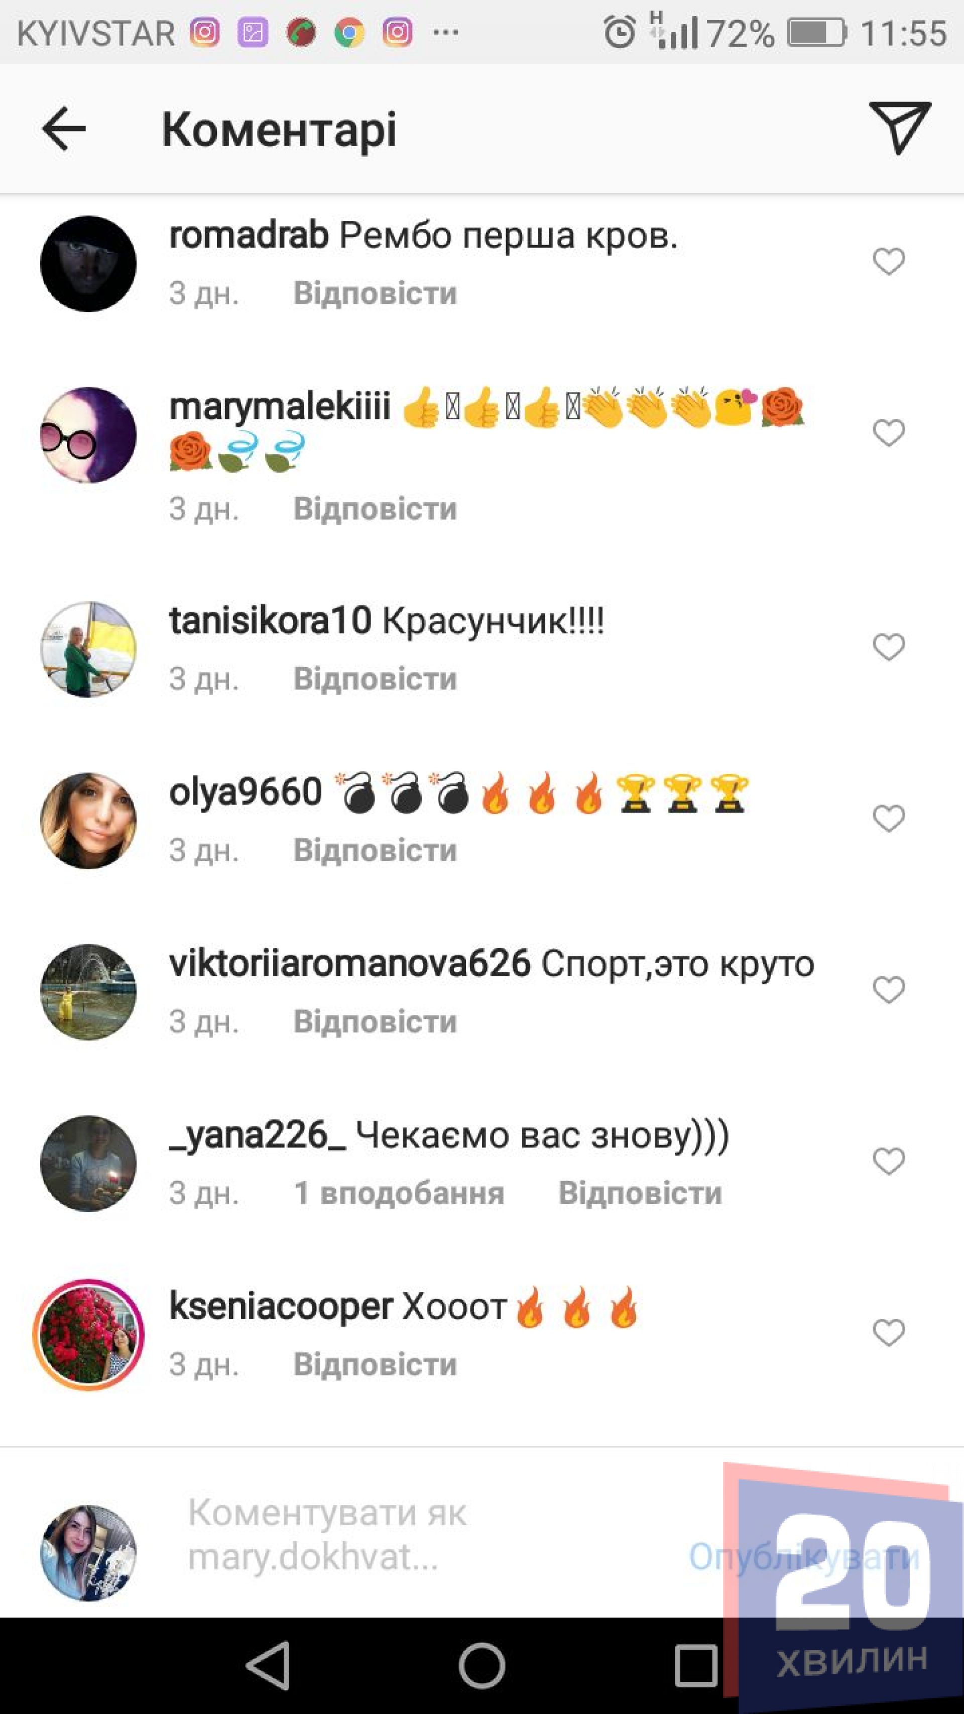Open romadrab's profile picture
This screenshot has width=964, height=1714.
click(88, 264)
